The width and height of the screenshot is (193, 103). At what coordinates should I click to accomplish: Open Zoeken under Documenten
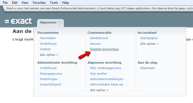45,49
